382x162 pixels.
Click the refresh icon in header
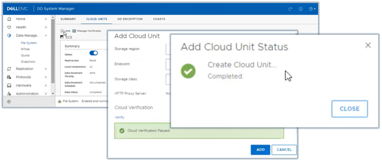pyautogui.click(x=290, y=9)
